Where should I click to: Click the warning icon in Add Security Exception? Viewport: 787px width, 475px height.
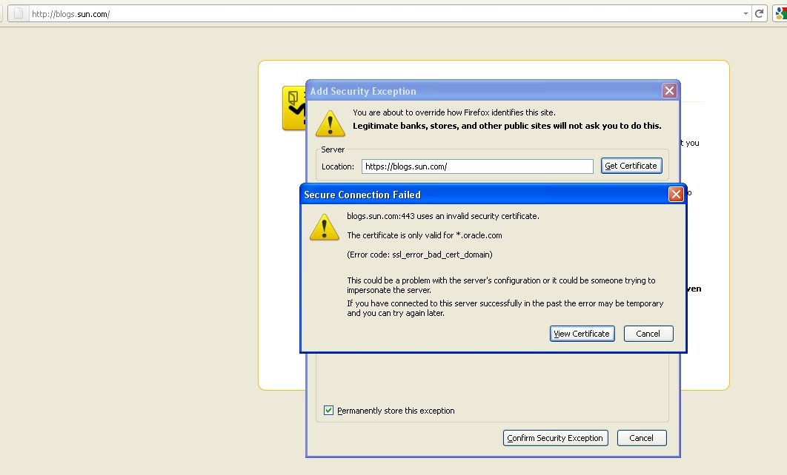coord(331,124)
